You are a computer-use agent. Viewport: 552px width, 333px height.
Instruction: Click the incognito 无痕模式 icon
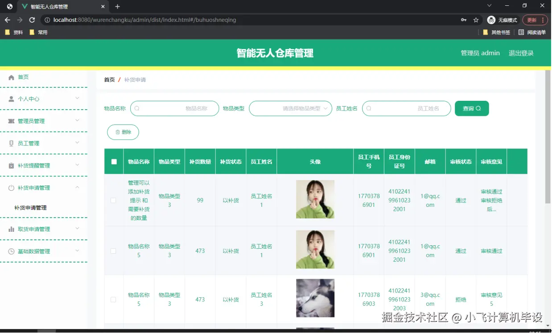tap(491, 20)
